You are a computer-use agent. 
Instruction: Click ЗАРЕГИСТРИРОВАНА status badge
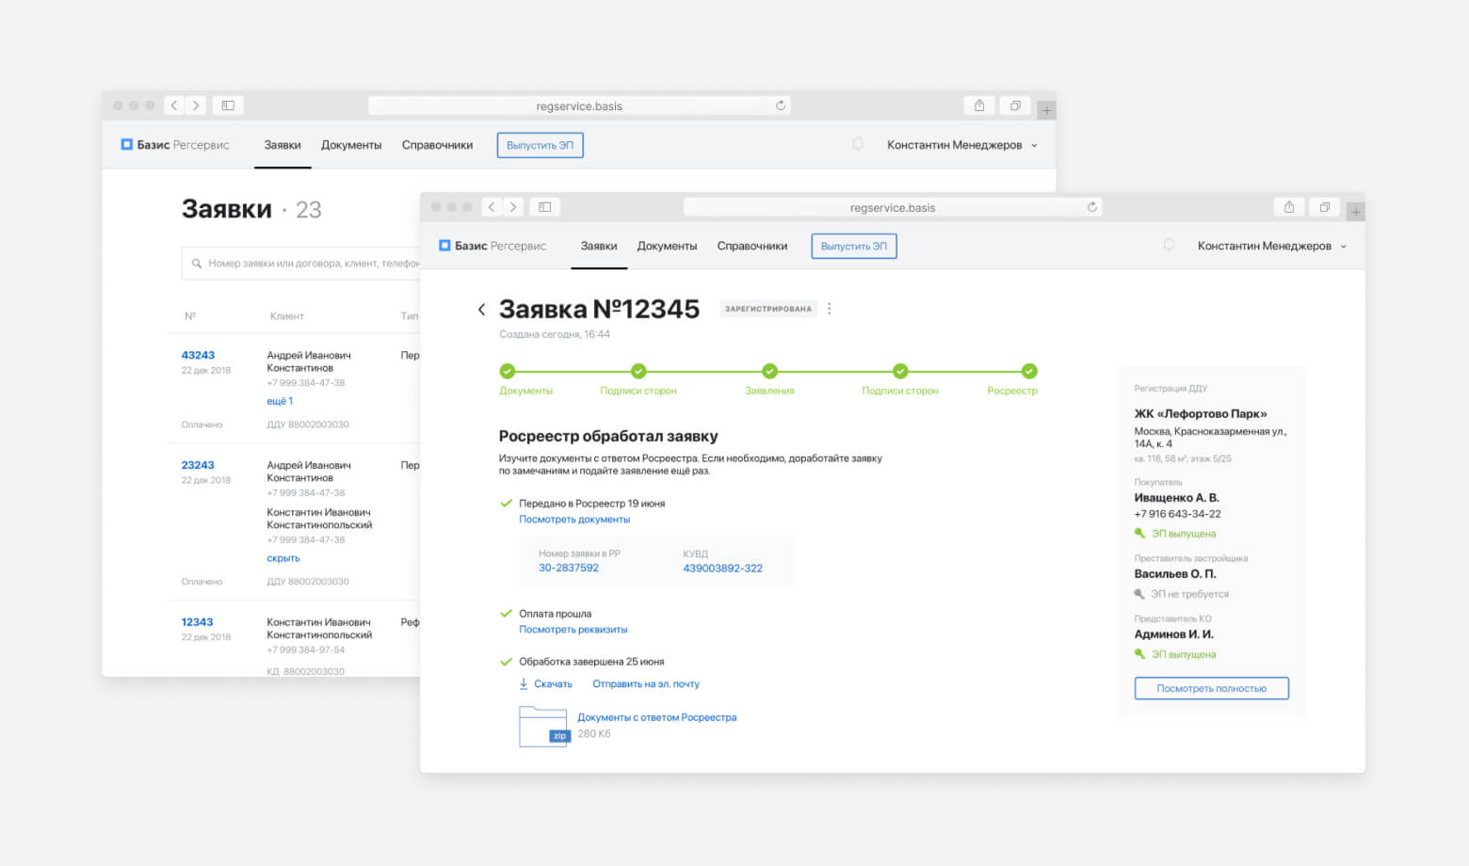[768, 309]
